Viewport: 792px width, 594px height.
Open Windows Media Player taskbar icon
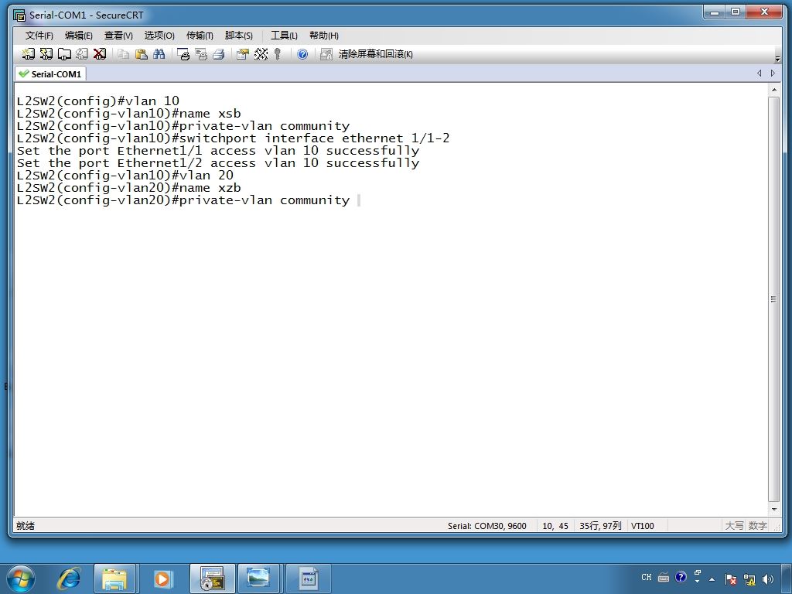(x=162, y=579)
